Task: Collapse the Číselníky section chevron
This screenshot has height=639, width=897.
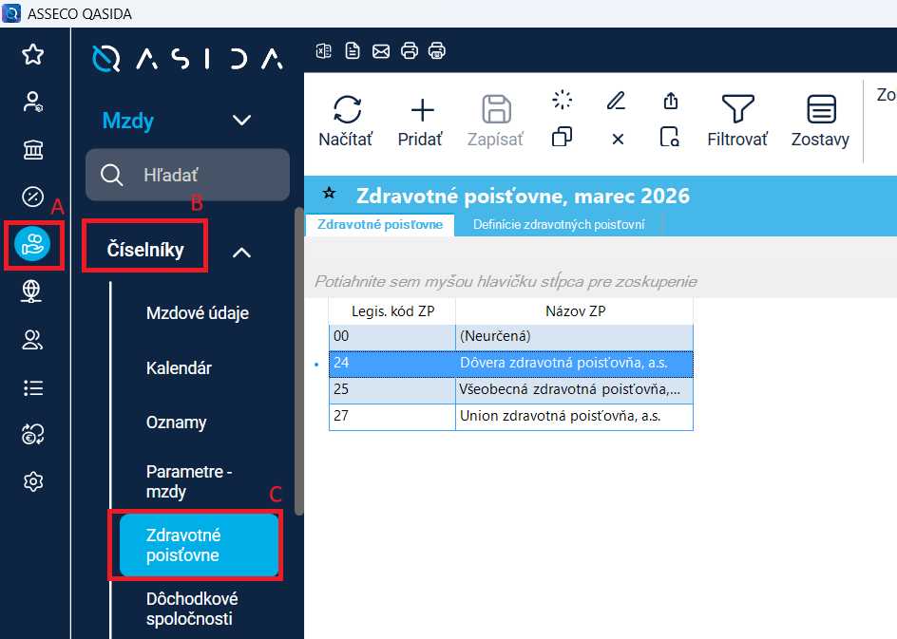Action: pos(241,252)
